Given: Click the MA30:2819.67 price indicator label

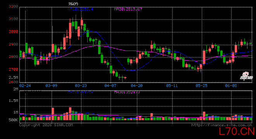Looking at the screenshot, I should click(x=128, y=9).
